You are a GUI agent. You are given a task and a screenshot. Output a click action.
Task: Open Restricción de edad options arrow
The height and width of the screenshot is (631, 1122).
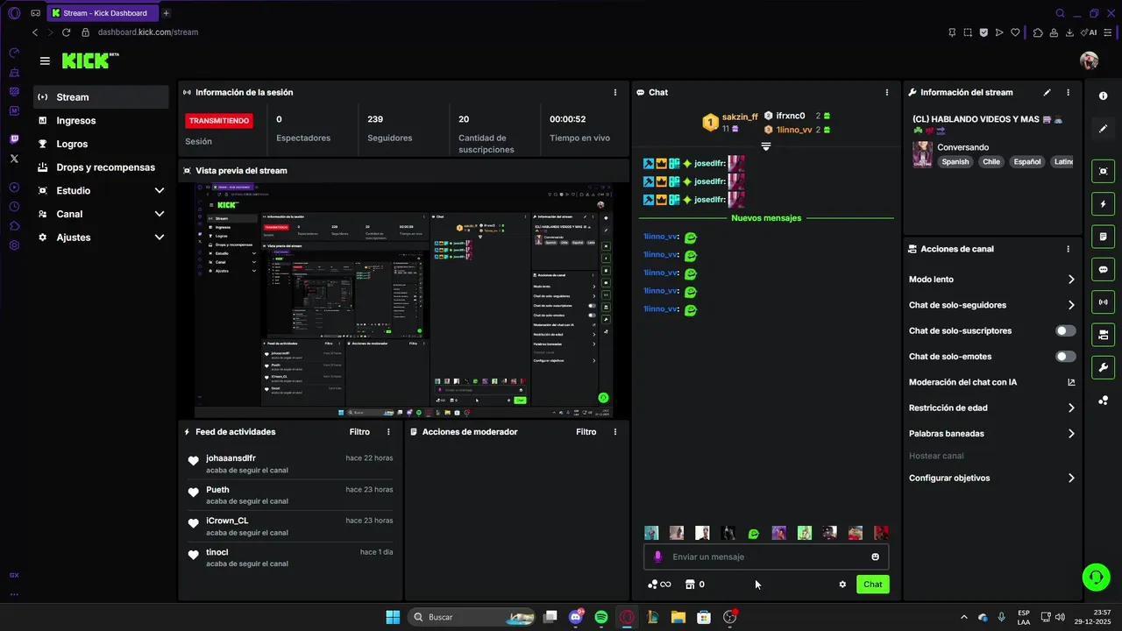[1071, 408]
